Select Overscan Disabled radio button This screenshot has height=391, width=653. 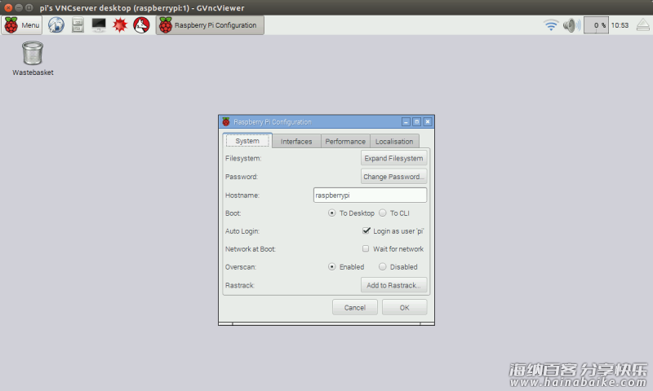[398, 266]
